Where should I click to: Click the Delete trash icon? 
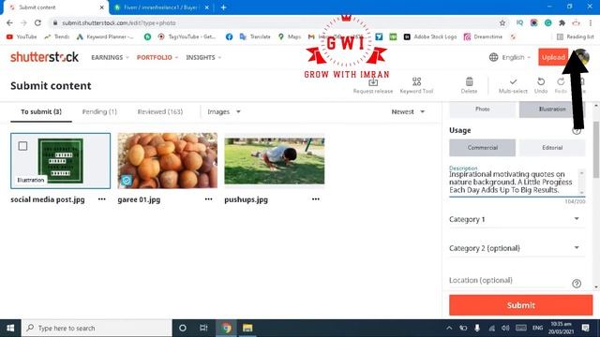click(469, 81)
